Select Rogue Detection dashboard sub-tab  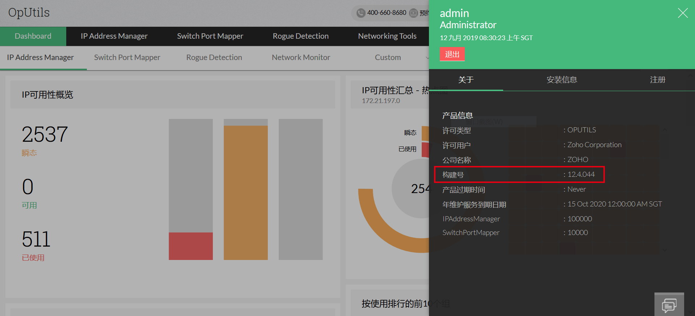tap(214, 57)
